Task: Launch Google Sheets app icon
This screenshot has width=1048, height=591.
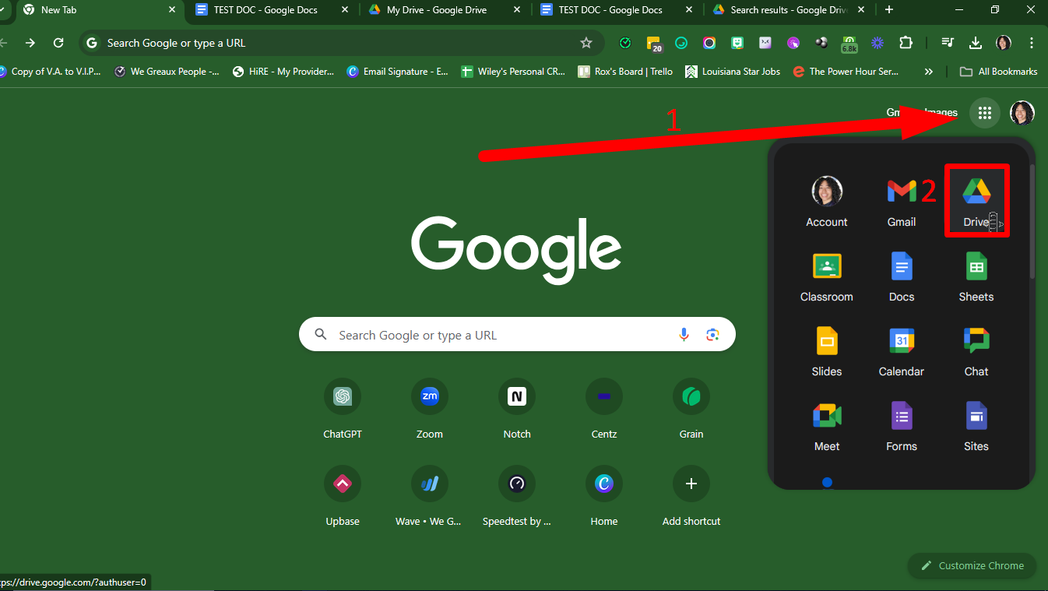Action: click(976, 276)
